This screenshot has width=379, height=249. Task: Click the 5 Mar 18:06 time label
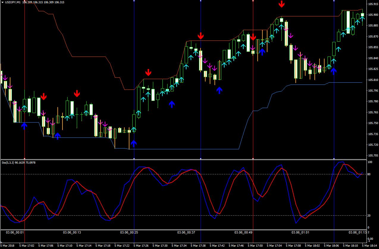tap(331, 246)
